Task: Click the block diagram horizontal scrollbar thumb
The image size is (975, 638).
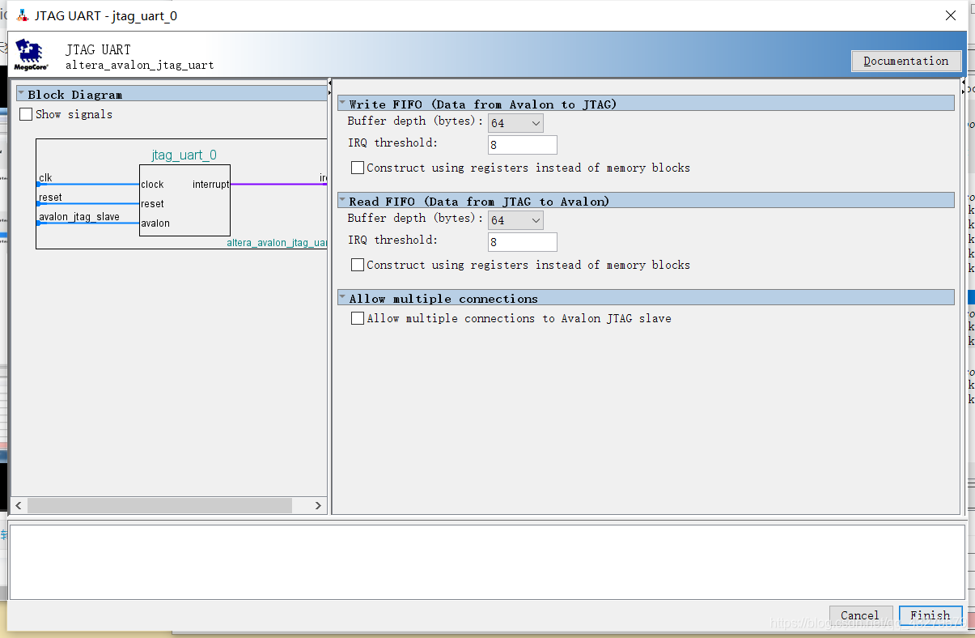Action: point(159,505)
